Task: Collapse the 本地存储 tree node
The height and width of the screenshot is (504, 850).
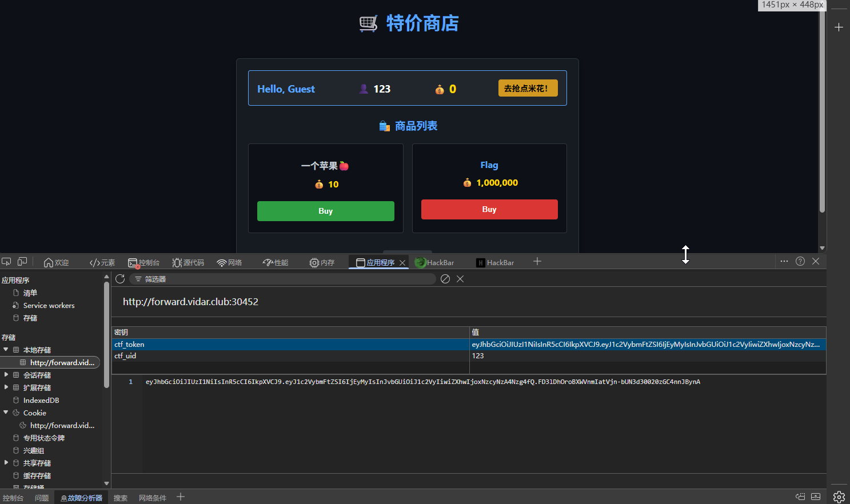Action: (6, 350)
